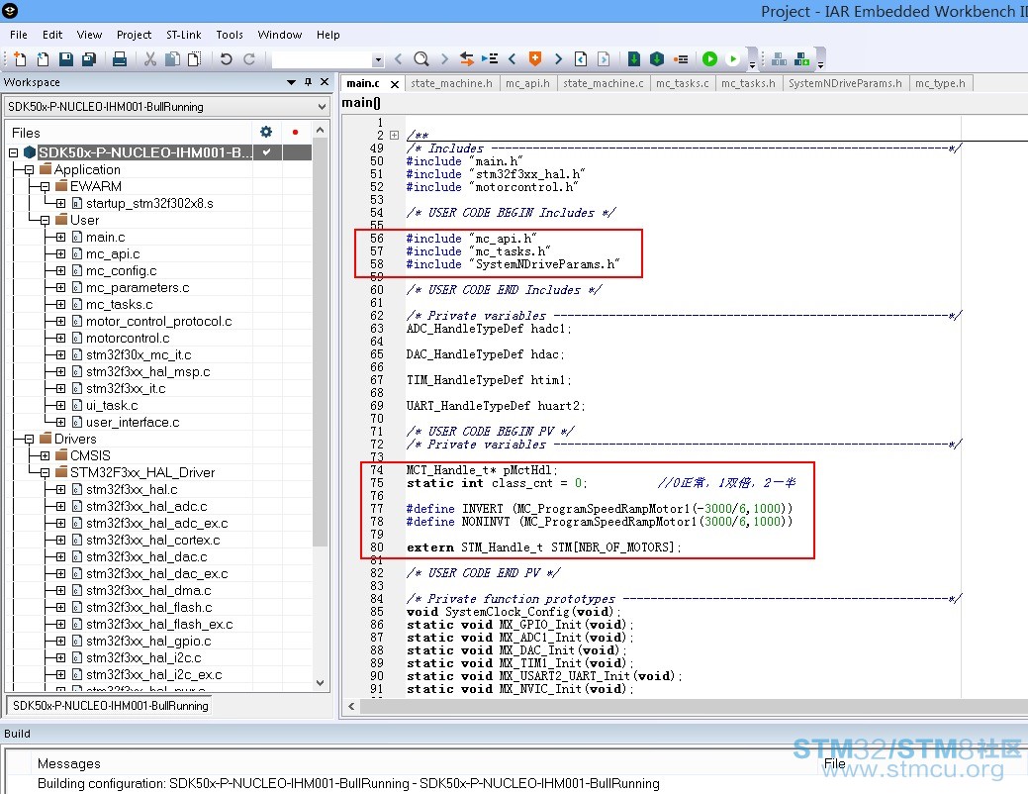1028x794 pixels.
Task: Click the Save toolbar icon
Action: [x=66, y=59]
